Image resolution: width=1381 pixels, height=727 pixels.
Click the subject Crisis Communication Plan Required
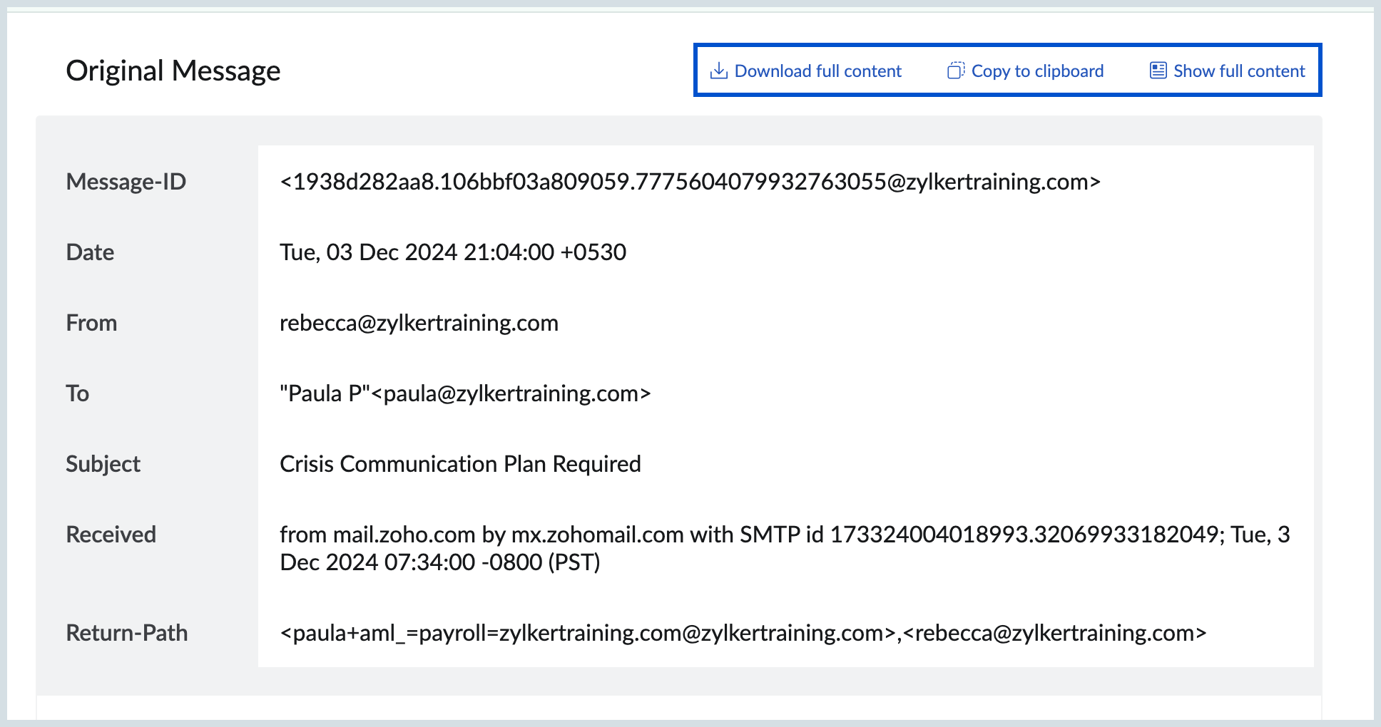pyautogui.click(x=460, y=464)
